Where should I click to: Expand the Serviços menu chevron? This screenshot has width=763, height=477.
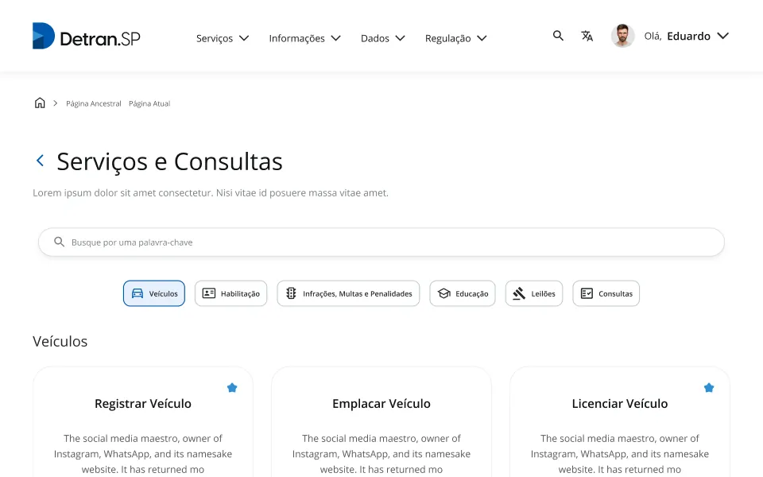[x=244, y=38]
